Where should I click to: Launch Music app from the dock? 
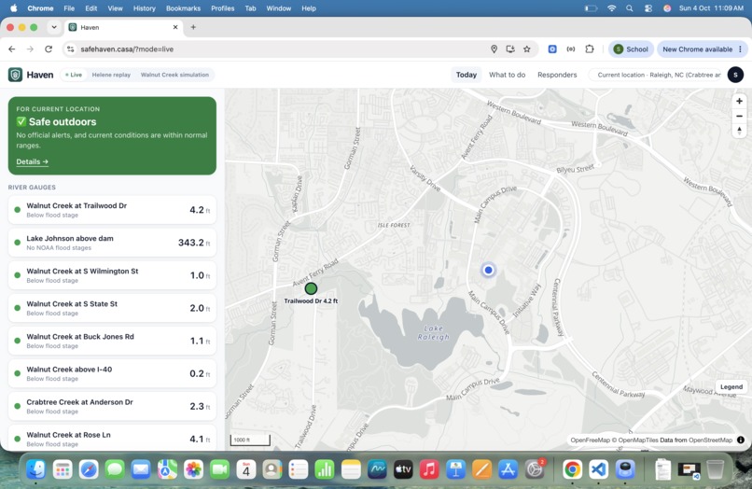click(x=429, y=469)
